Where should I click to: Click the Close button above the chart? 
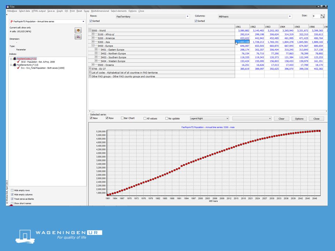tap(317, 119)
